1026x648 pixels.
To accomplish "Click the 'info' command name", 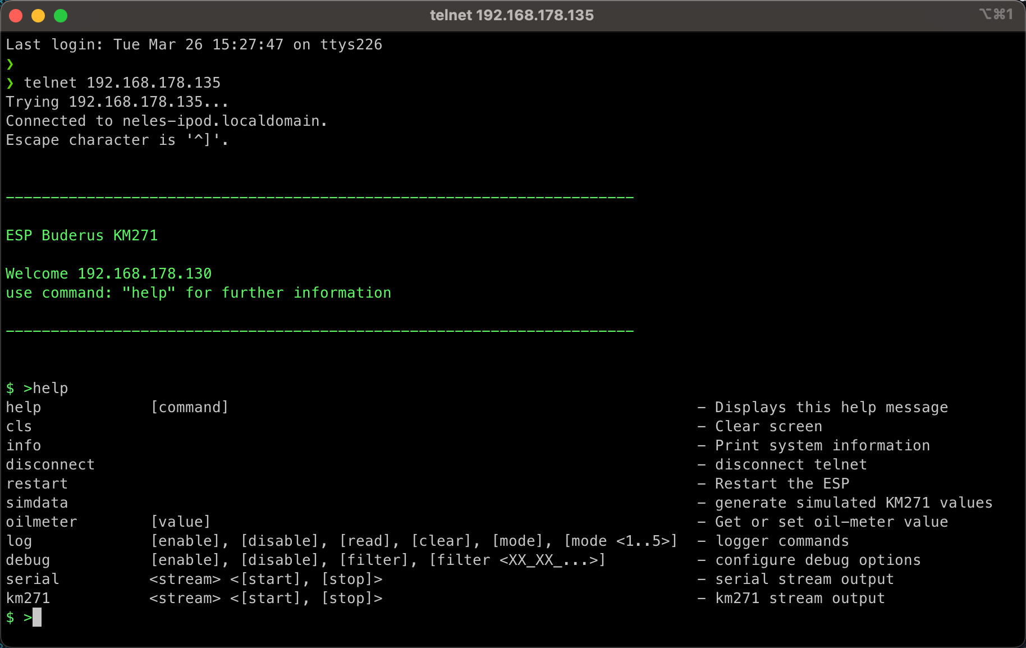I will (24, 445).
